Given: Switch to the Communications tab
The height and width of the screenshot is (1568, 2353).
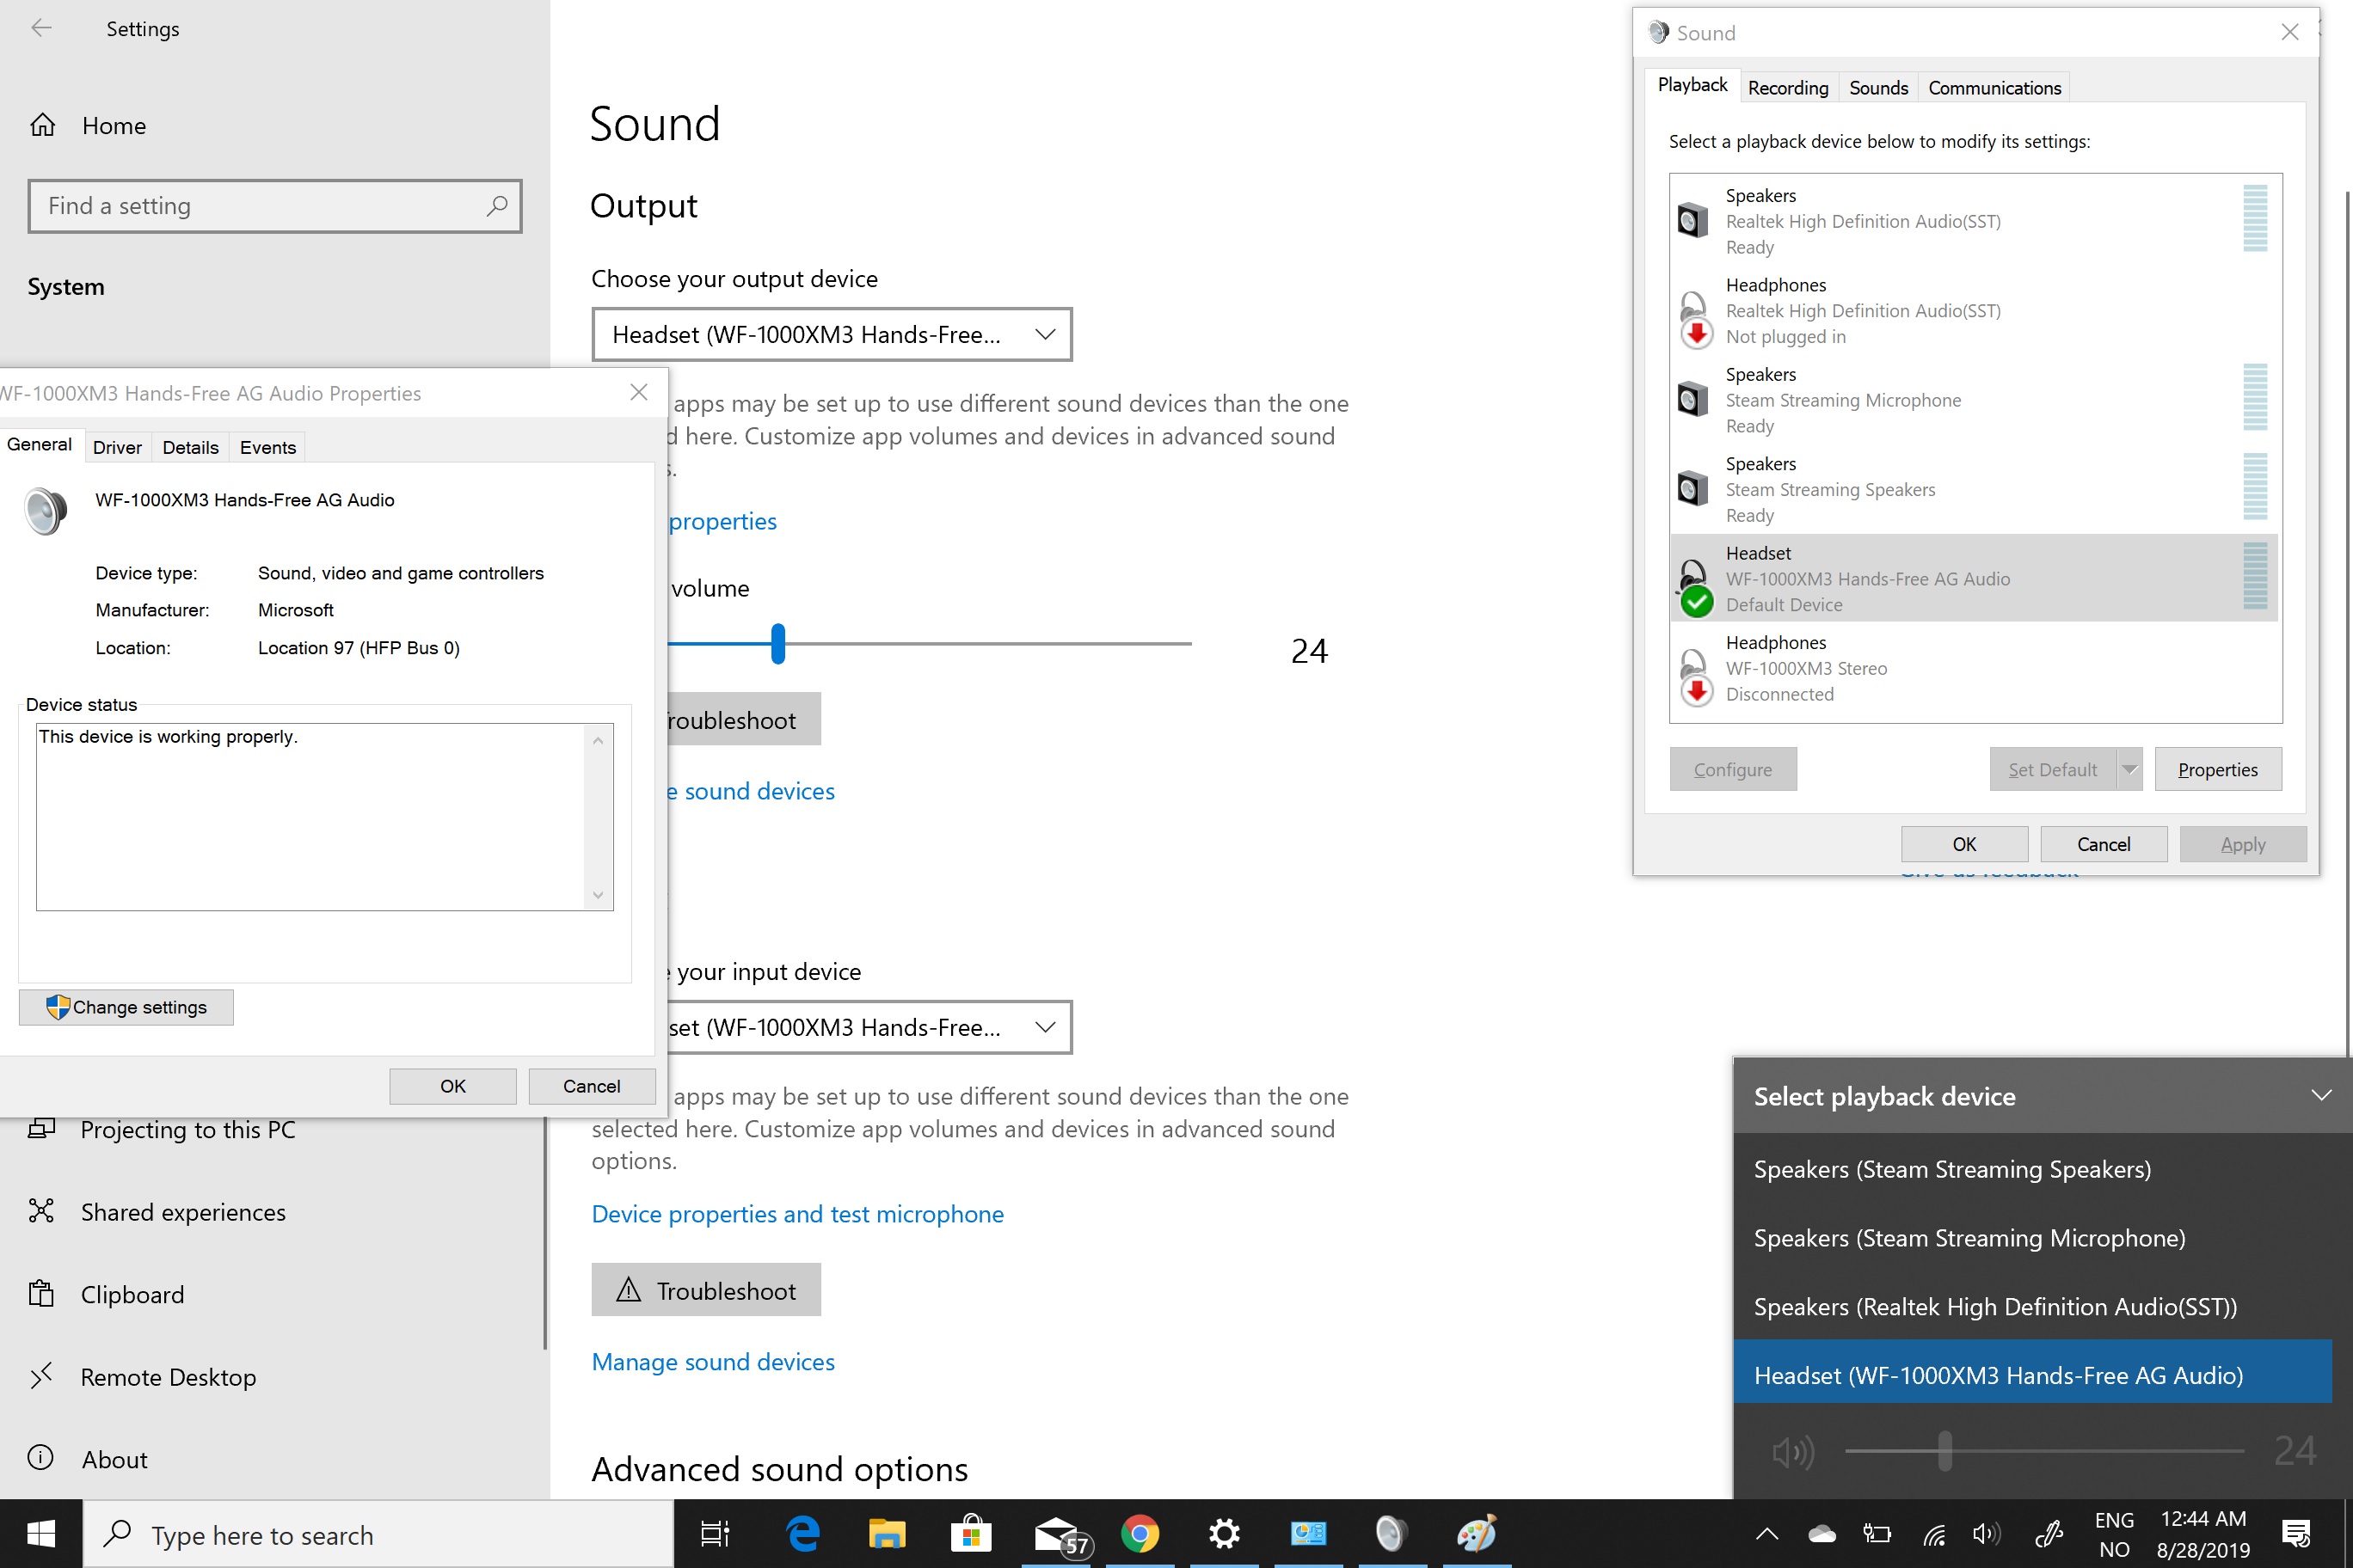Looking at the screenshot, I should tap(1994, 88).
